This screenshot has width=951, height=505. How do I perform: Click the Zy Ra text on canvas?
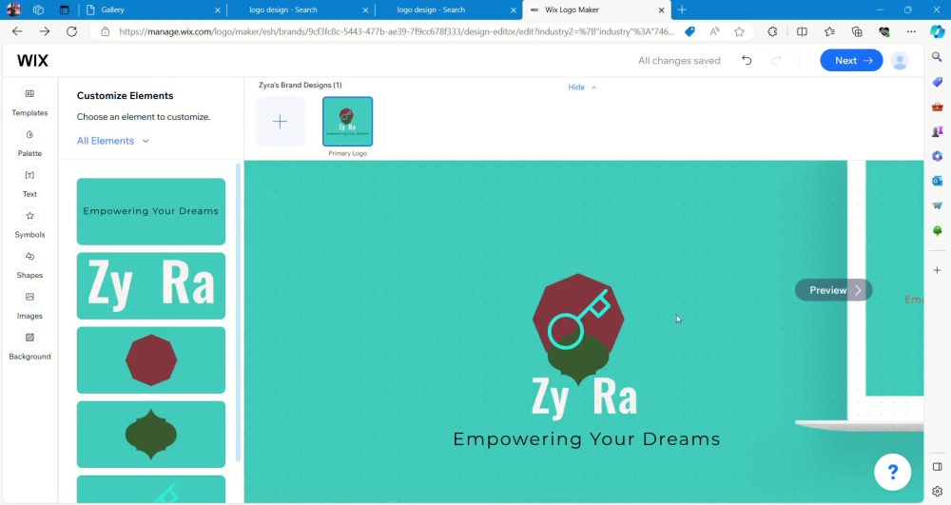584,398
